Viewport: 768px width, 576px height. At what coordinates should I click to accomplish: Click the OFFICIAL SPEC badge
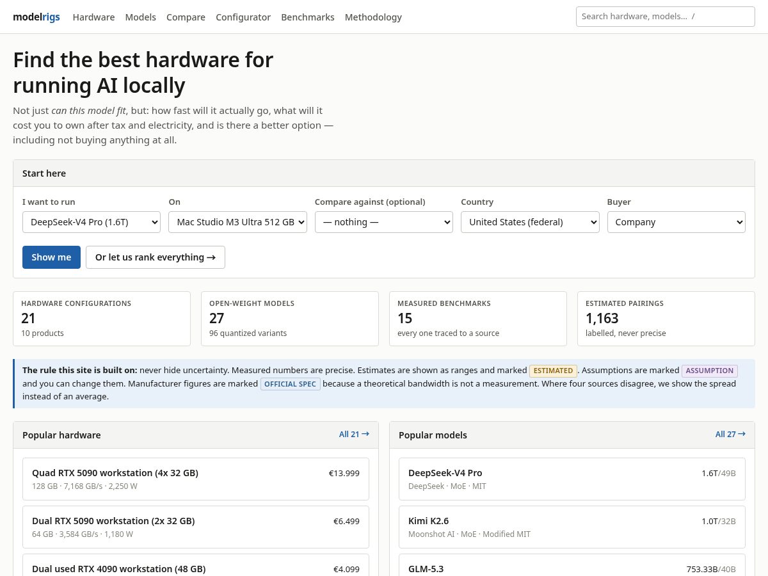click(x=291, y=384)
